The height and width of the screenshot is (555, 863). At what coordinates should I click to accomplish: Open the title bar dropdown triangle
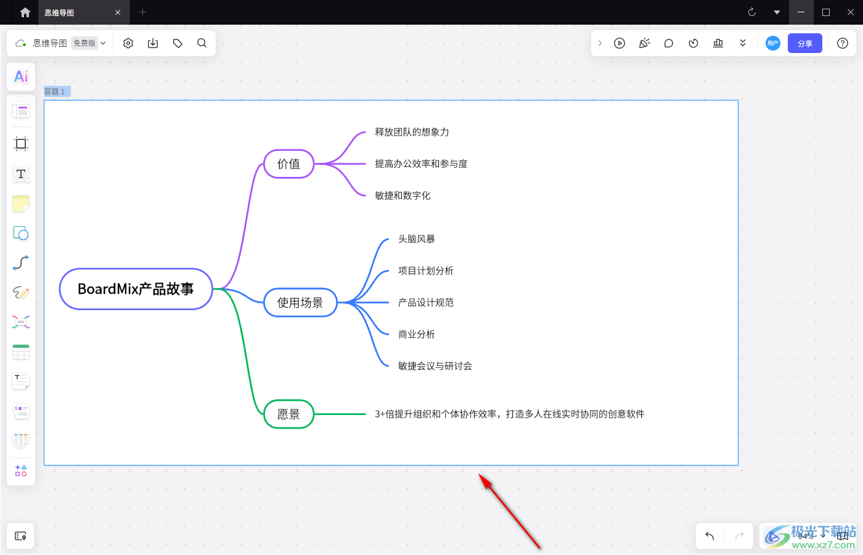coord(777,12)
